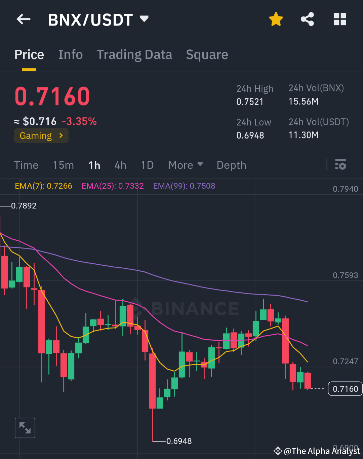
Task: Tap the back arrow to exit chart
Action: [x=23, y=19]
